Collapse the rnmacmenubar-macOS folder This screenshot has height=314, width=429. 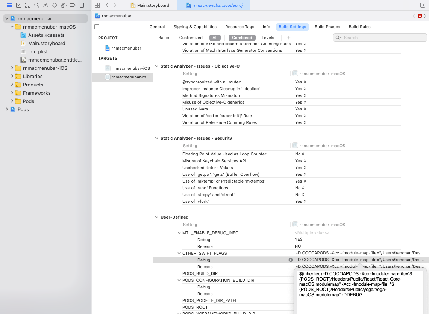(12, 27)
